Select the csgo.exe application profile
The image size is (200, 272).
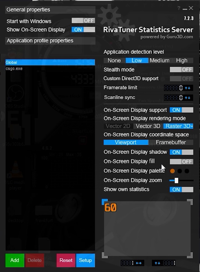(14, 68)
